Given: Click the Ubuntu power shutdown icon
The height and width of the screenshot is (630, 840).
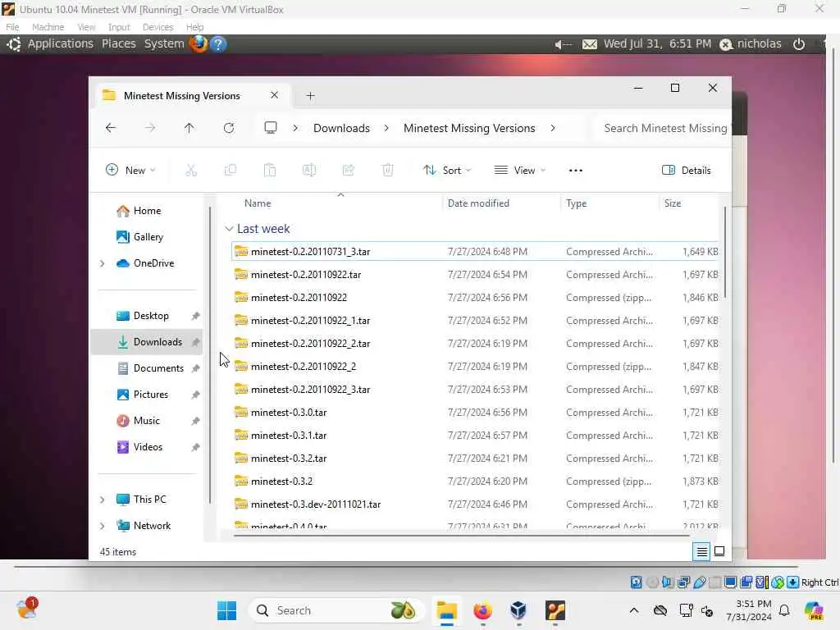Looking at the screenshot, I should click(x=799, y=44).
